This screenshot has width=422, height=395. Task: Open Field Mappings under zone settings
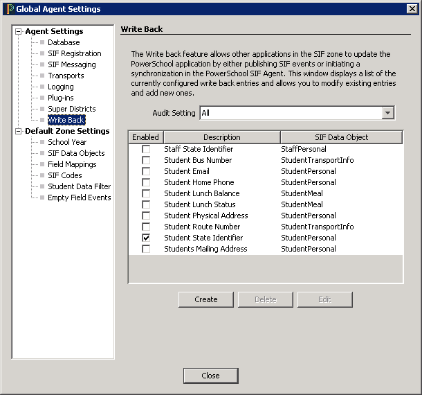(72, 164)
